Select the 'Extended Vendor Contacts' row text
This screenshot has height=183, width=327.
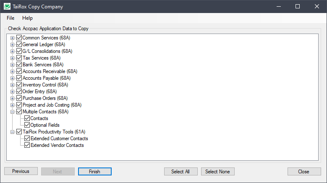click(x=57, y=145)
